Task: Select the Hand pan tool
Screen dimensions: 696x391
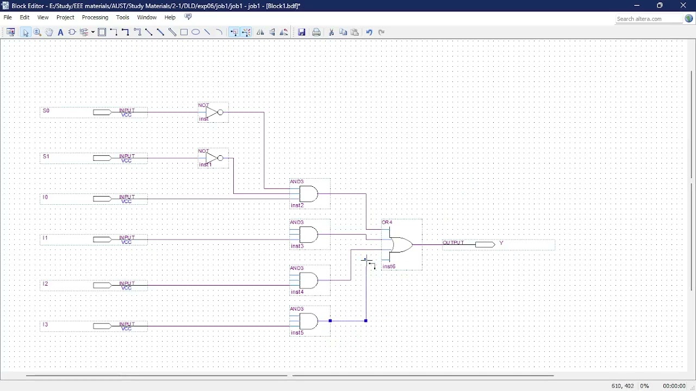Action: [49, 32]
